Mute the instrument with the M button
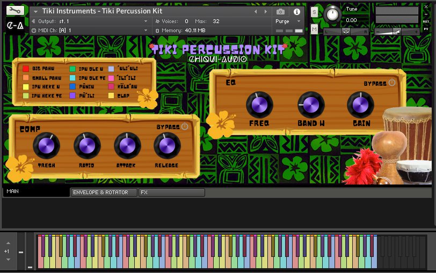 pos(314,28)
